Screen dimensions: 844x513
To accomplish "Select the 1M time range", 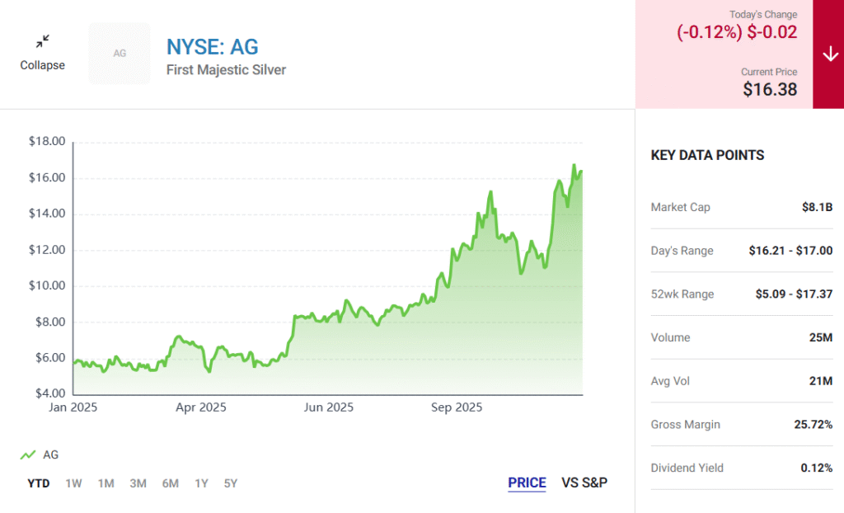I will (105, 483).
